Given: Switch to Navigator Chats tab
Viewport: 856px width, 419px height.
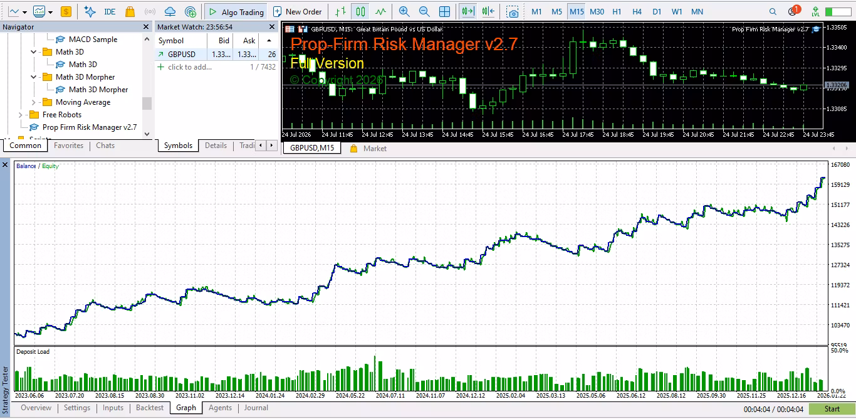Looking at the screenshot, I should (105, 146).
